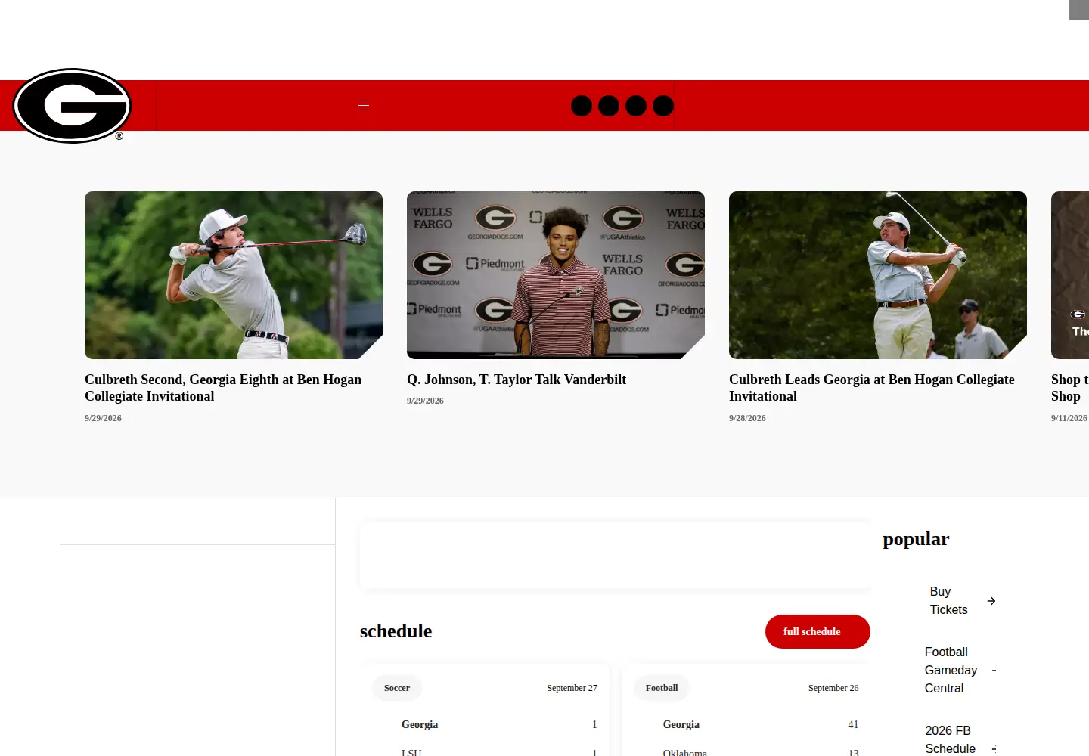Select 'Georgia' in the Soccer game card
The width and height of the screenshot is (1089, 756).
[x=420, y=724]
